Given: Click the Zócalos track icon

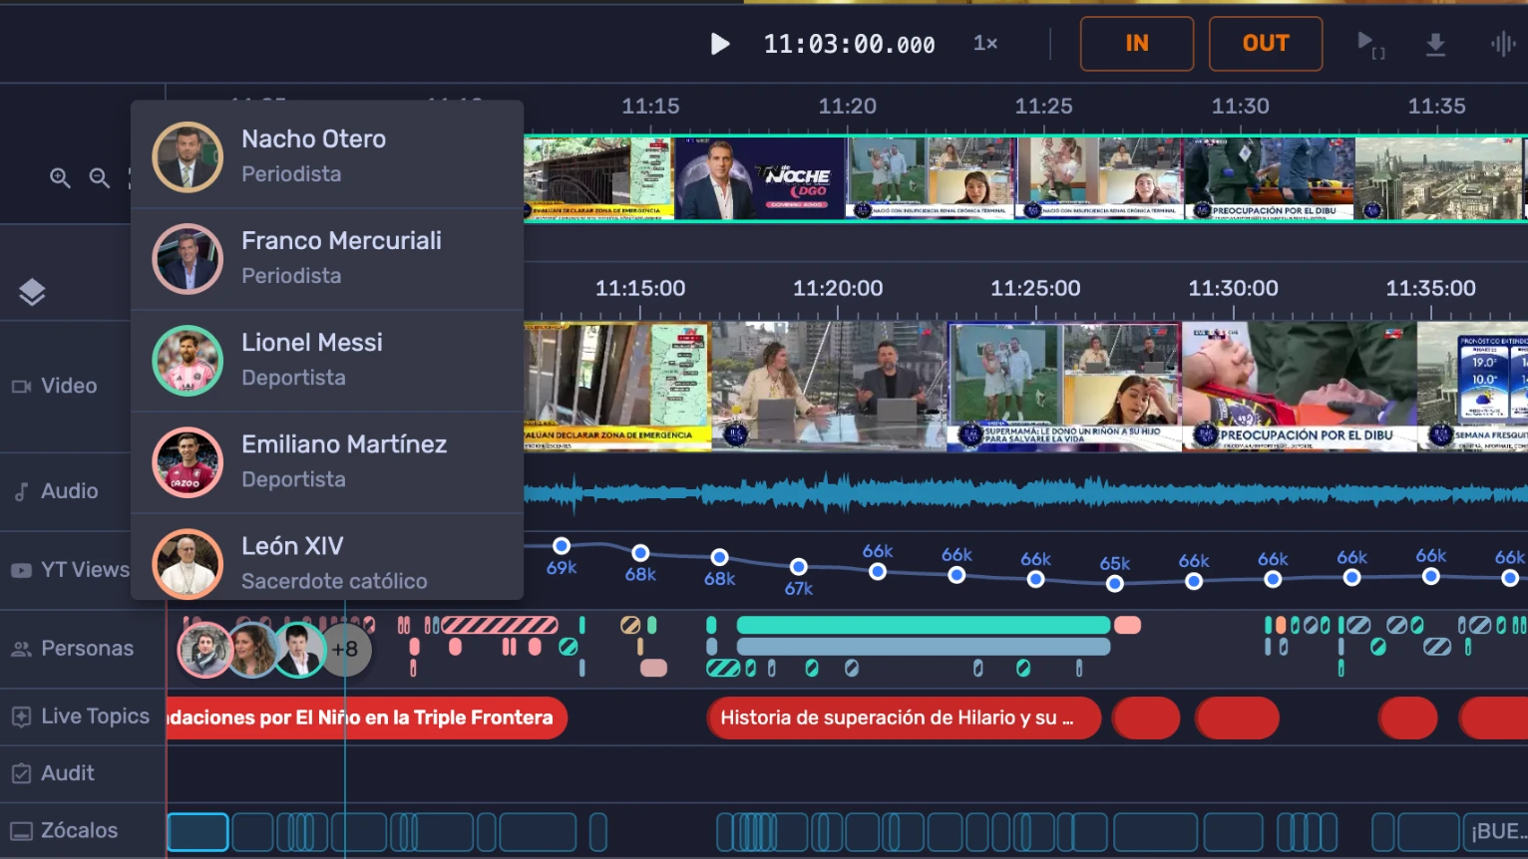Looking at the screenshot, I should coord(21,831).
